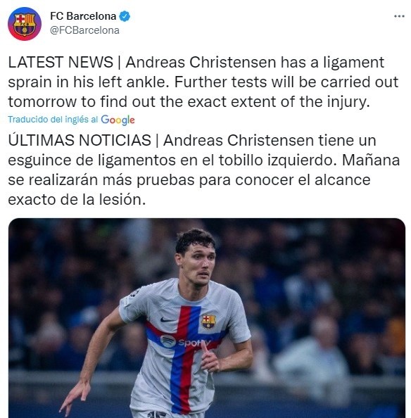411x418 pixels.
Task: Click the Nike swoosh on the jersey
Action: tap(167, 319)
